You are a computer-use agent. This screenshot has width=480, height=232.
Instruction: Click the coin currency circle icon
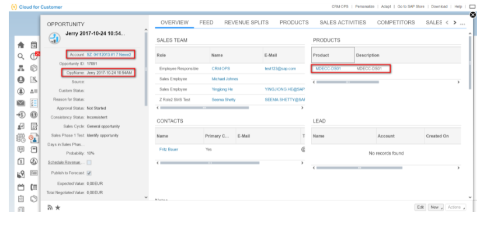34,115
